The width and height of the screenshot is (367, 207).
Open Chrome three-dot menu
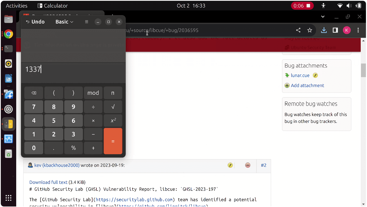coord(358,30)
